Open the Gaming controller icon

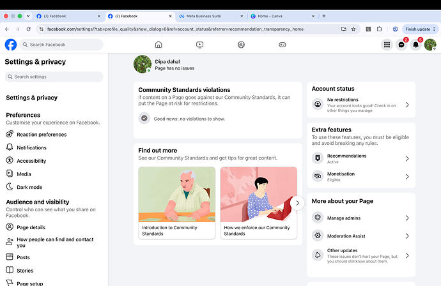coord(282,45)
